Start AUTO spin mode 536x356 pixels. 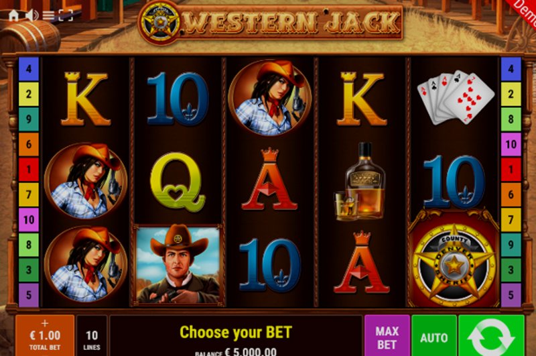pos(433,336)
